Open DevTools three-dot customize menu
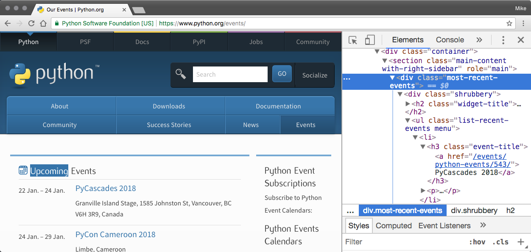 pyautogui.click(x=503, y=40)
